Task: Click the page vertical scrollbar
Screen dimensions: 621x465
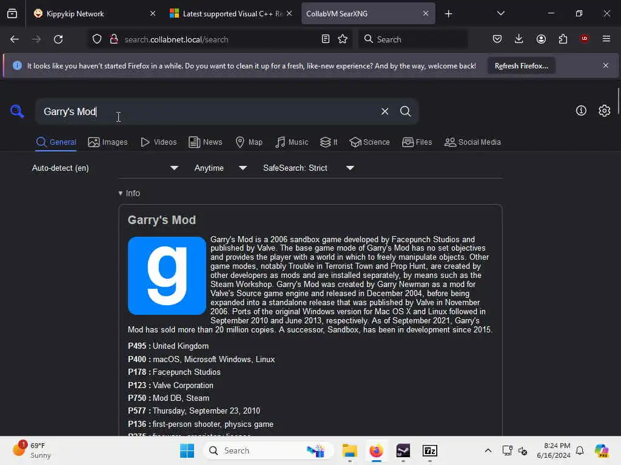Action: tap(618, 101)
